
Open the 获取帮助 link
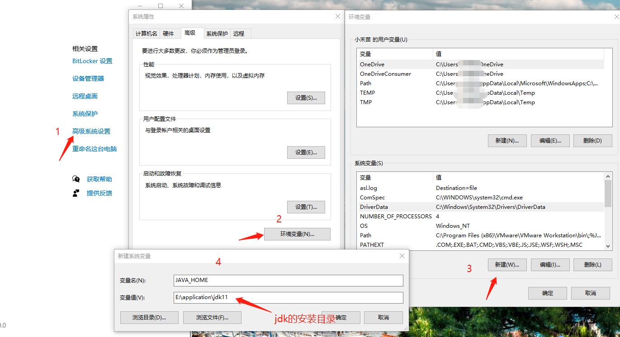click(x=99, y=179)
